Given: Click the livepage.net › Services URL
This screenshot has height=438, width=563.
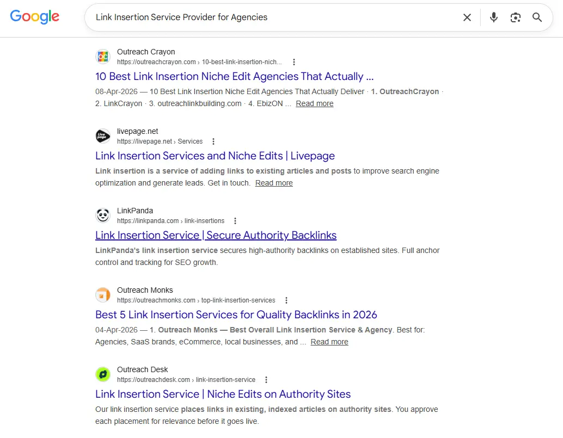Looking at the screenshot, I should (x=160, y=141).
